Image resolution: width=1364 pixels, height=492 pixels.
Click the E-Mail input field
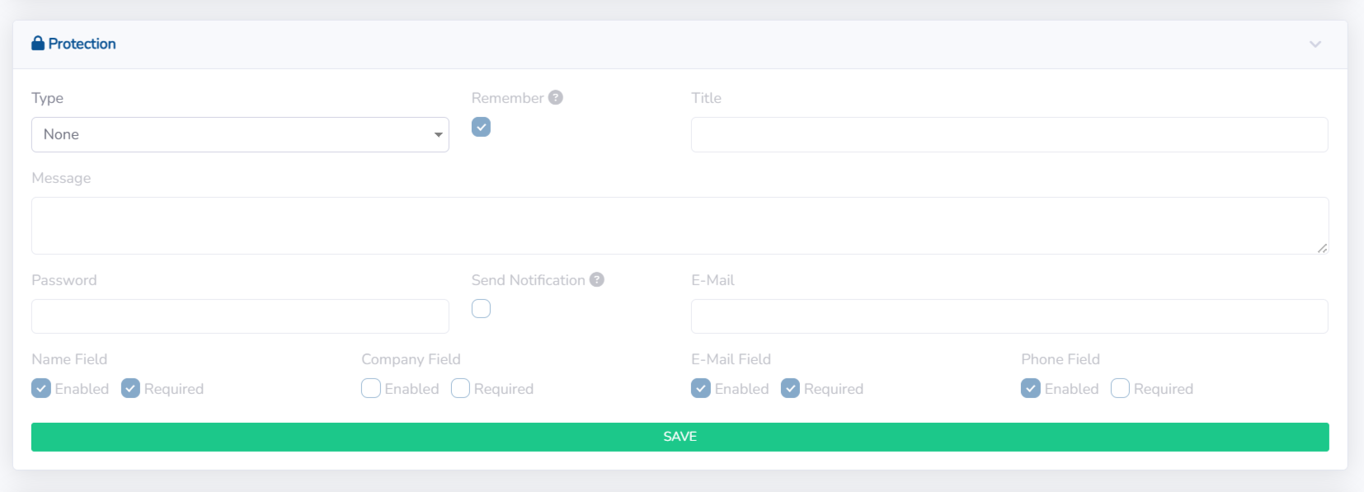click(x=1009, y=316)
